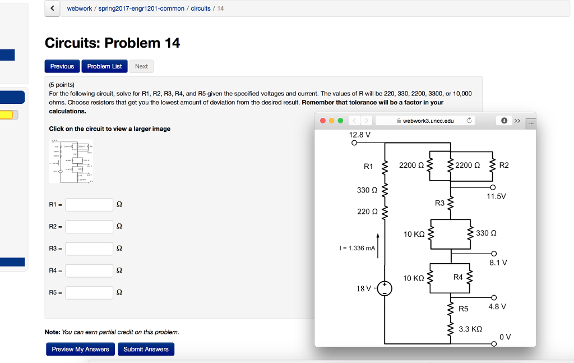The height and width of the screenshot is (363, 574).
Task: Submit Answers for Problem 14
Action: click(146, 349)
